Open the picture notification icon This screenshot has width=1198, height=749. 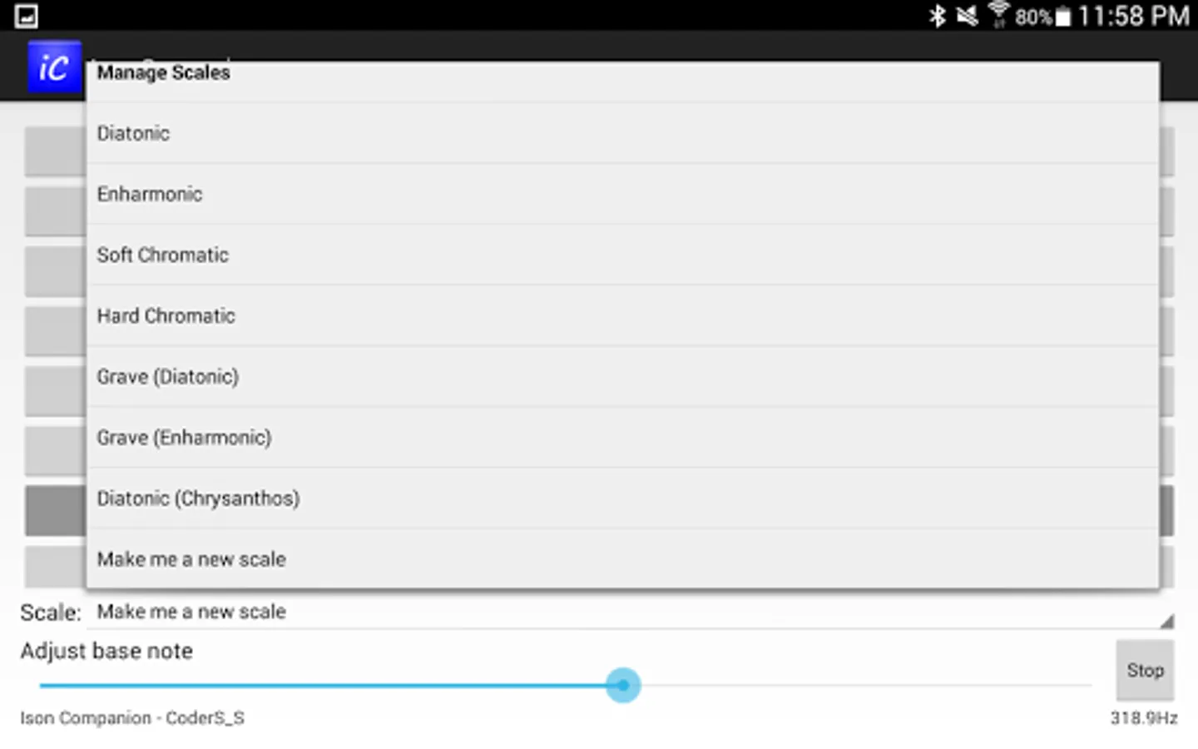coord(27,16)
